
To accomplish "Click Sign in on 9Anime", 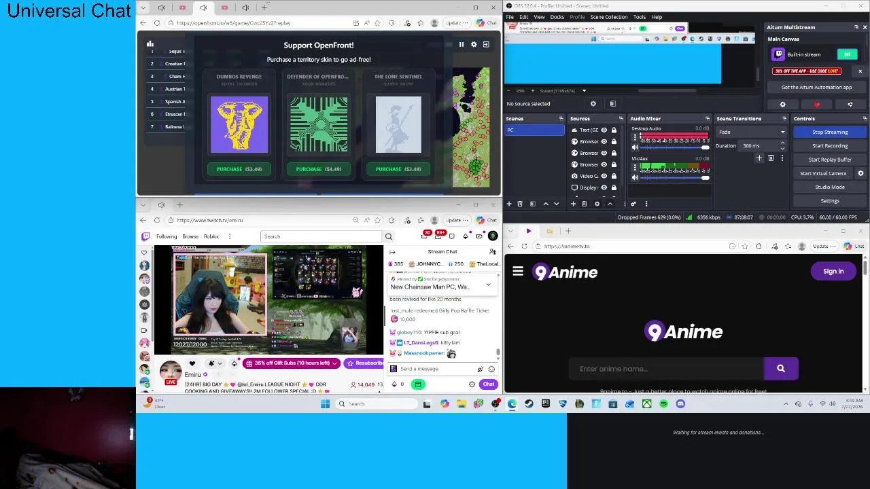I will coord(833,272).
